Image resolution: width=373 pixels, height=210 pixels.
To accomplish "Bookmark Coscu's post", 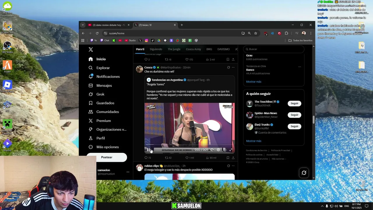I will coord(228,158).
